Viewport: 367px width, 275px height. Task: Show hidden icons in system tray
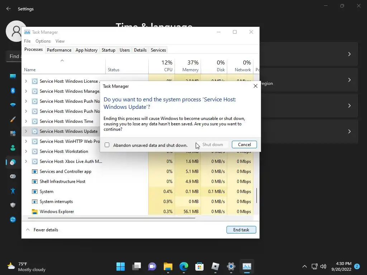[x=305, y=266]
